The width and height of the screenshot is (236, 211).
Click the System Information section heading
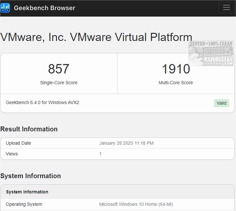tap(31, 176)
